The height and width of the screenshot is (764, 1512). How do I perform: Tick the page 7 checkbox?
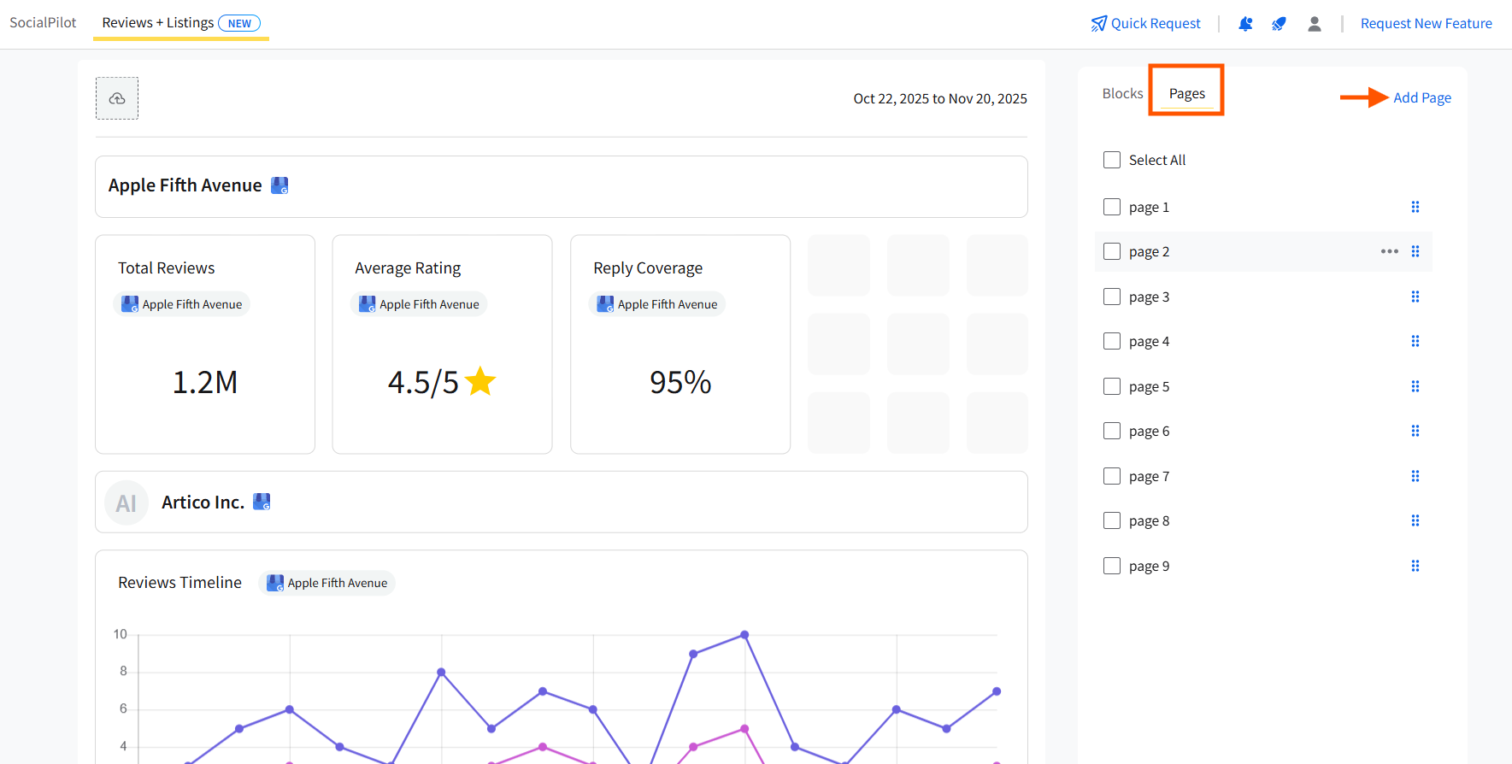click(x=1112, y=476)
